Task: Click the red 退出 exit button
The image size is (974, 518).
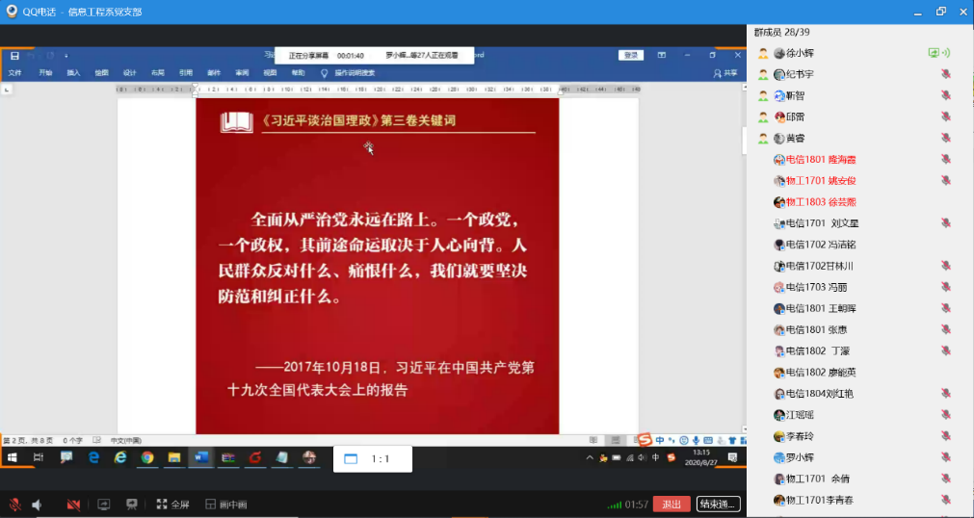Action: [671, 505]
